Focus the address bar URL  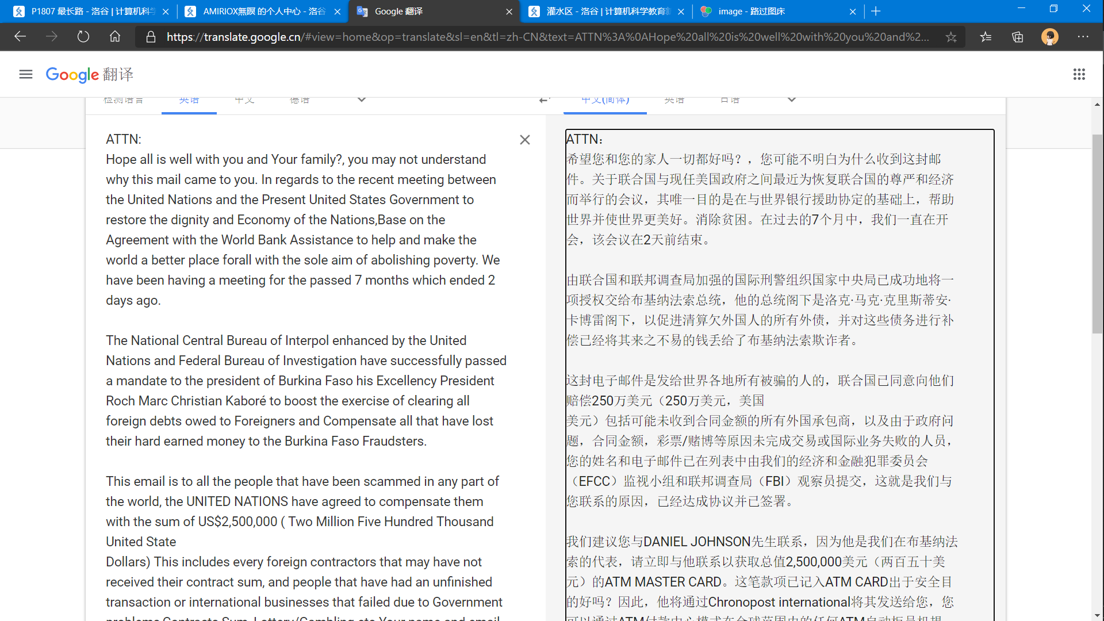tap(547, 37)
